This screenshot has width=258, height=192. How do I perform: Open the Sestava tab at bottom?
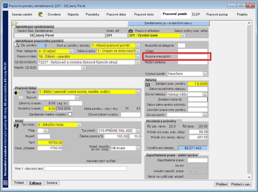52,183
